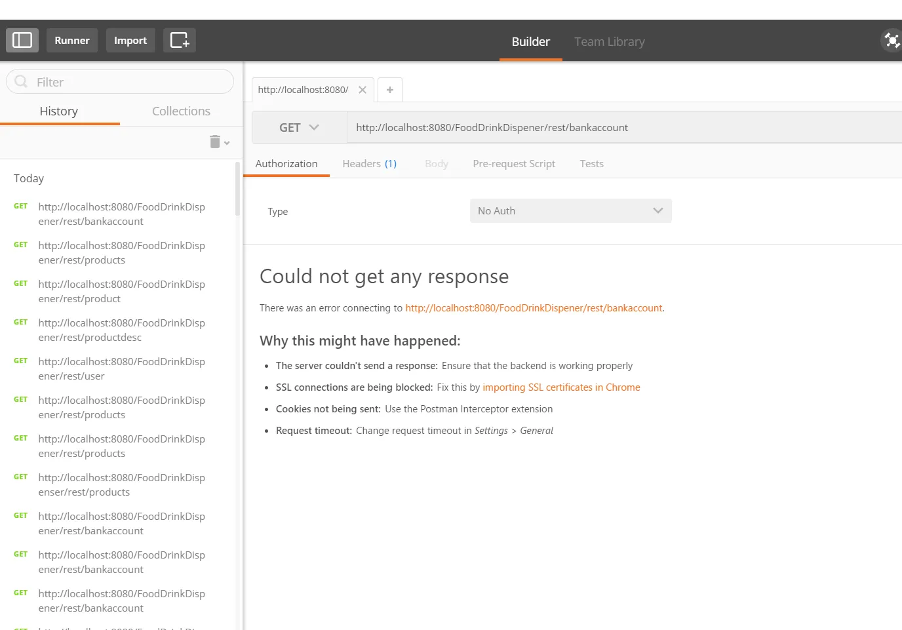902x630 pixels.
Task: Open importing SSL certificates in Chrome link
Action: (561, 387)
